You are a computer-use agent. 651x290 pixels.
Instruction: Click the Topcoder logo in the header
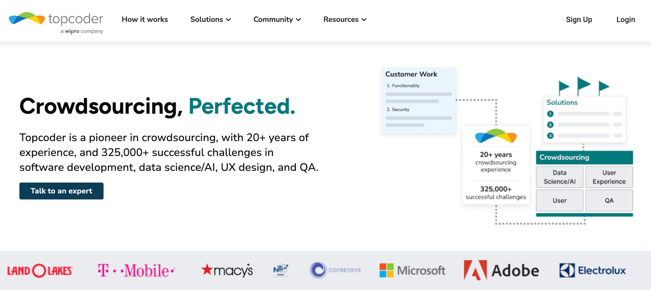click(x=56, y=22)
